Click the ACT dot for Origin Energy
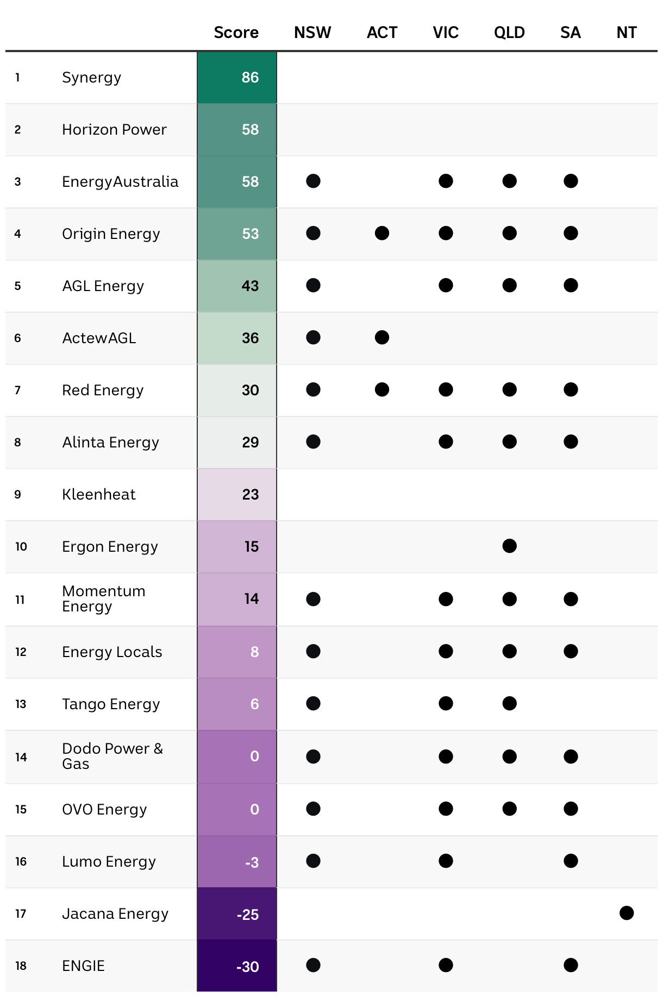The image size is (663, 997). click(x=382, y=234)
